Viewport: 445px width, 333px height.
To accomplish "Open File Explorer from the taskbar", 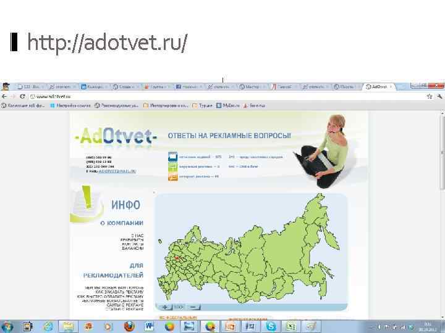I will [x=68, y=326].
